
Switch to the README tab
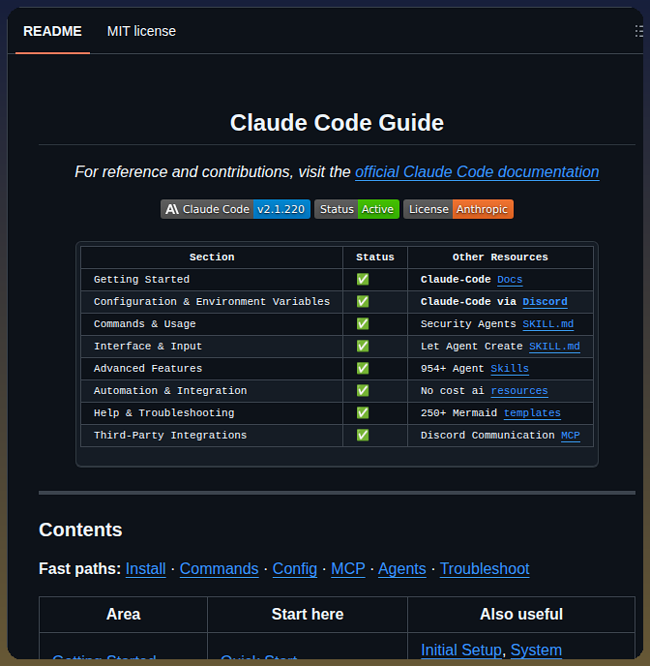(52, 31)
